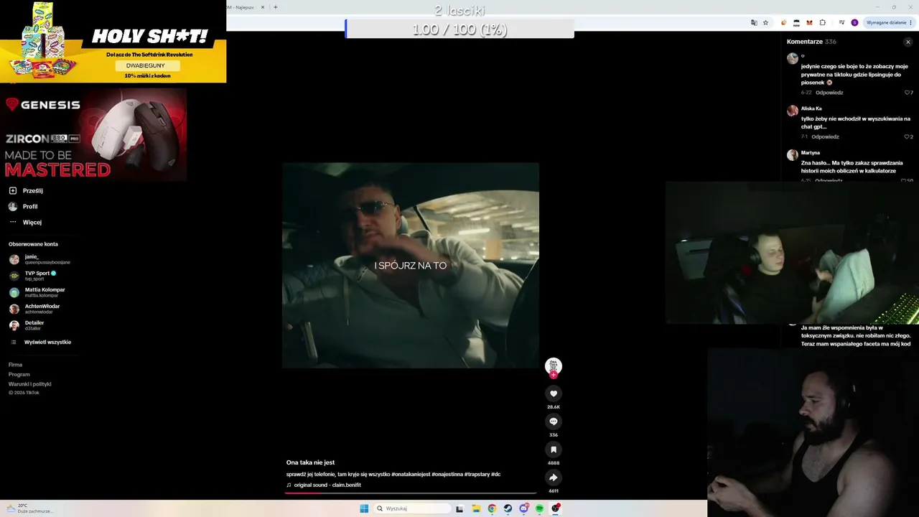The width and height of the screenshot is (919, 517).
Task: Follow the creator via the red plus badge
Action: pos(553,375)
